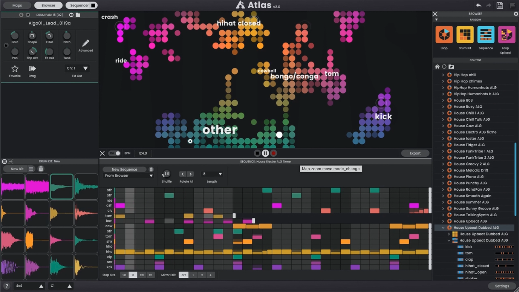Switch to the Maps tab
This screenshot has height=292, width=519.
[x=17, y=5]
